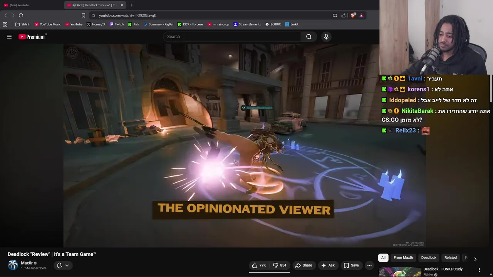Open BOTRIX bookmark

[x=273, y=24]
